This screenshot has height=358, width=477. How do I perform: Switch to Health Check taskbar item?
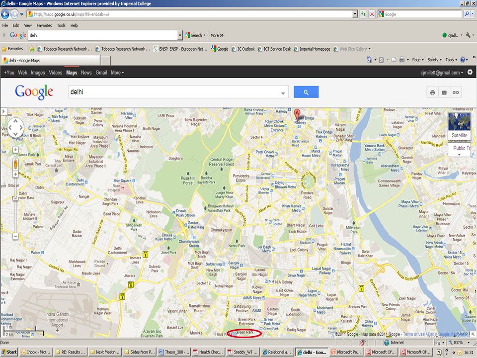click(x=208, y=352)
